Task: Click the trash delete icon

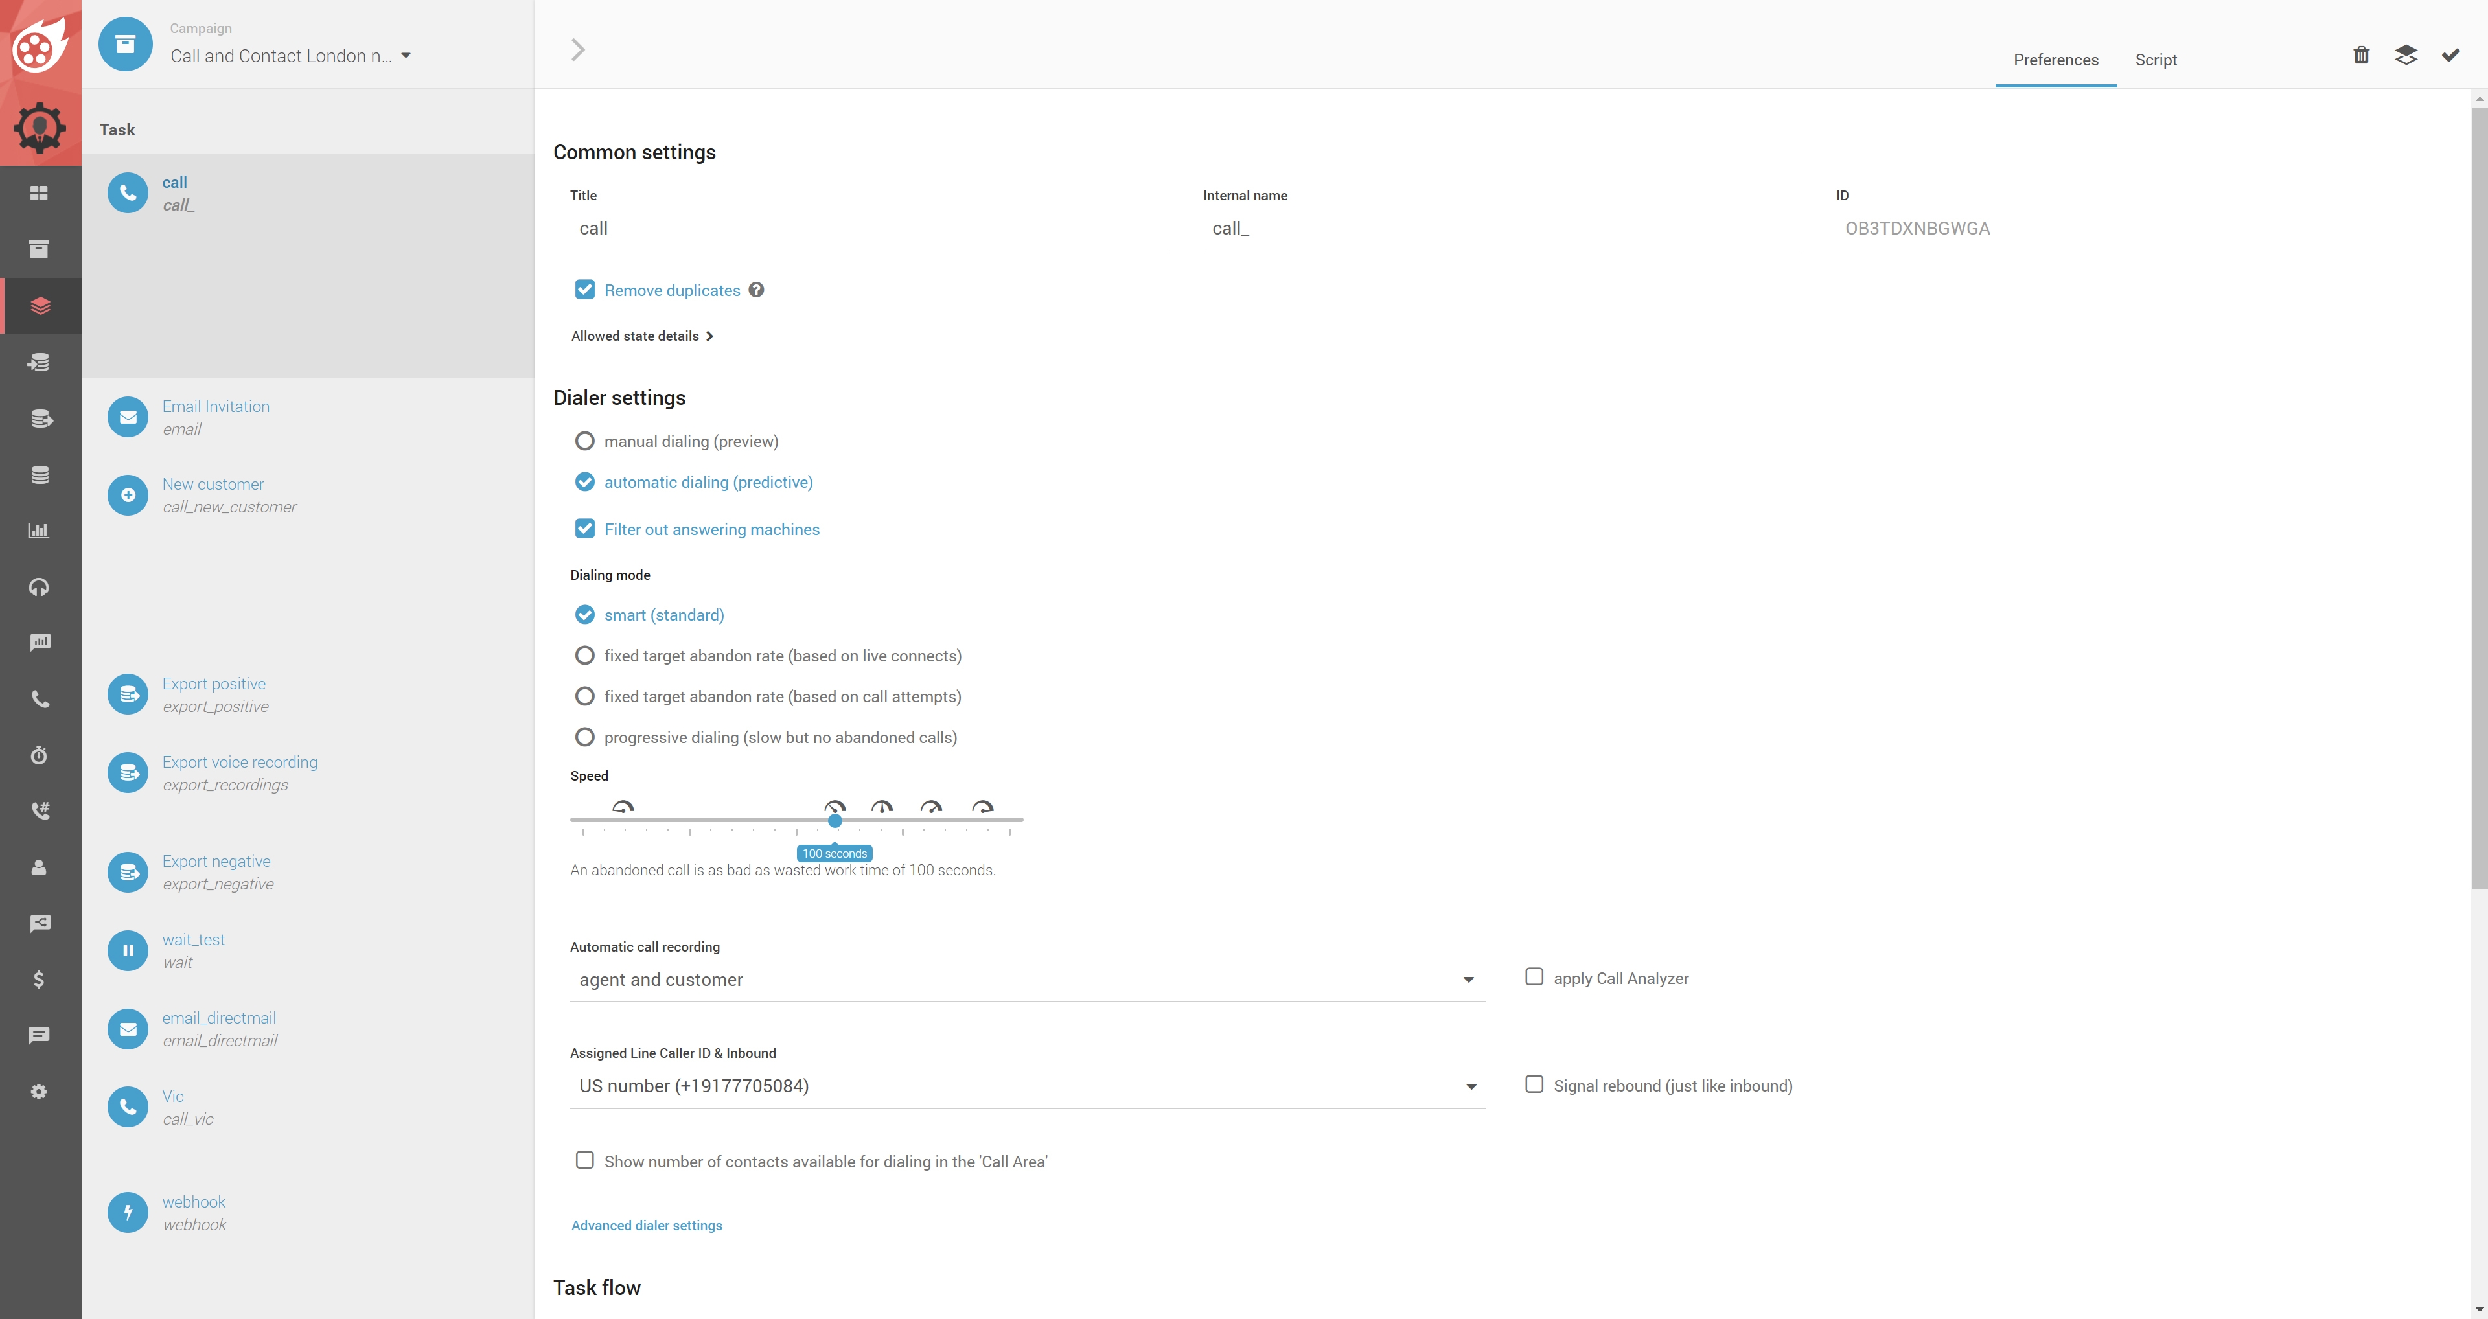Action: 2360,55
